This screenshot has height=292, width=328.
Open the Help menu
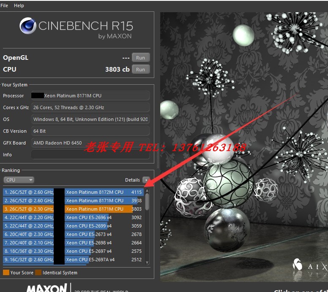pos(19,5)
